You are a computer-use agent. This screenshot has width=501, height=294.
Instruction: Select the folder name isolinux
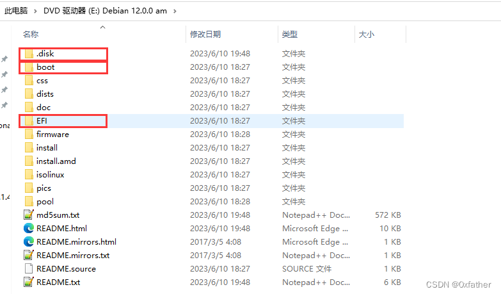(50, 175)
